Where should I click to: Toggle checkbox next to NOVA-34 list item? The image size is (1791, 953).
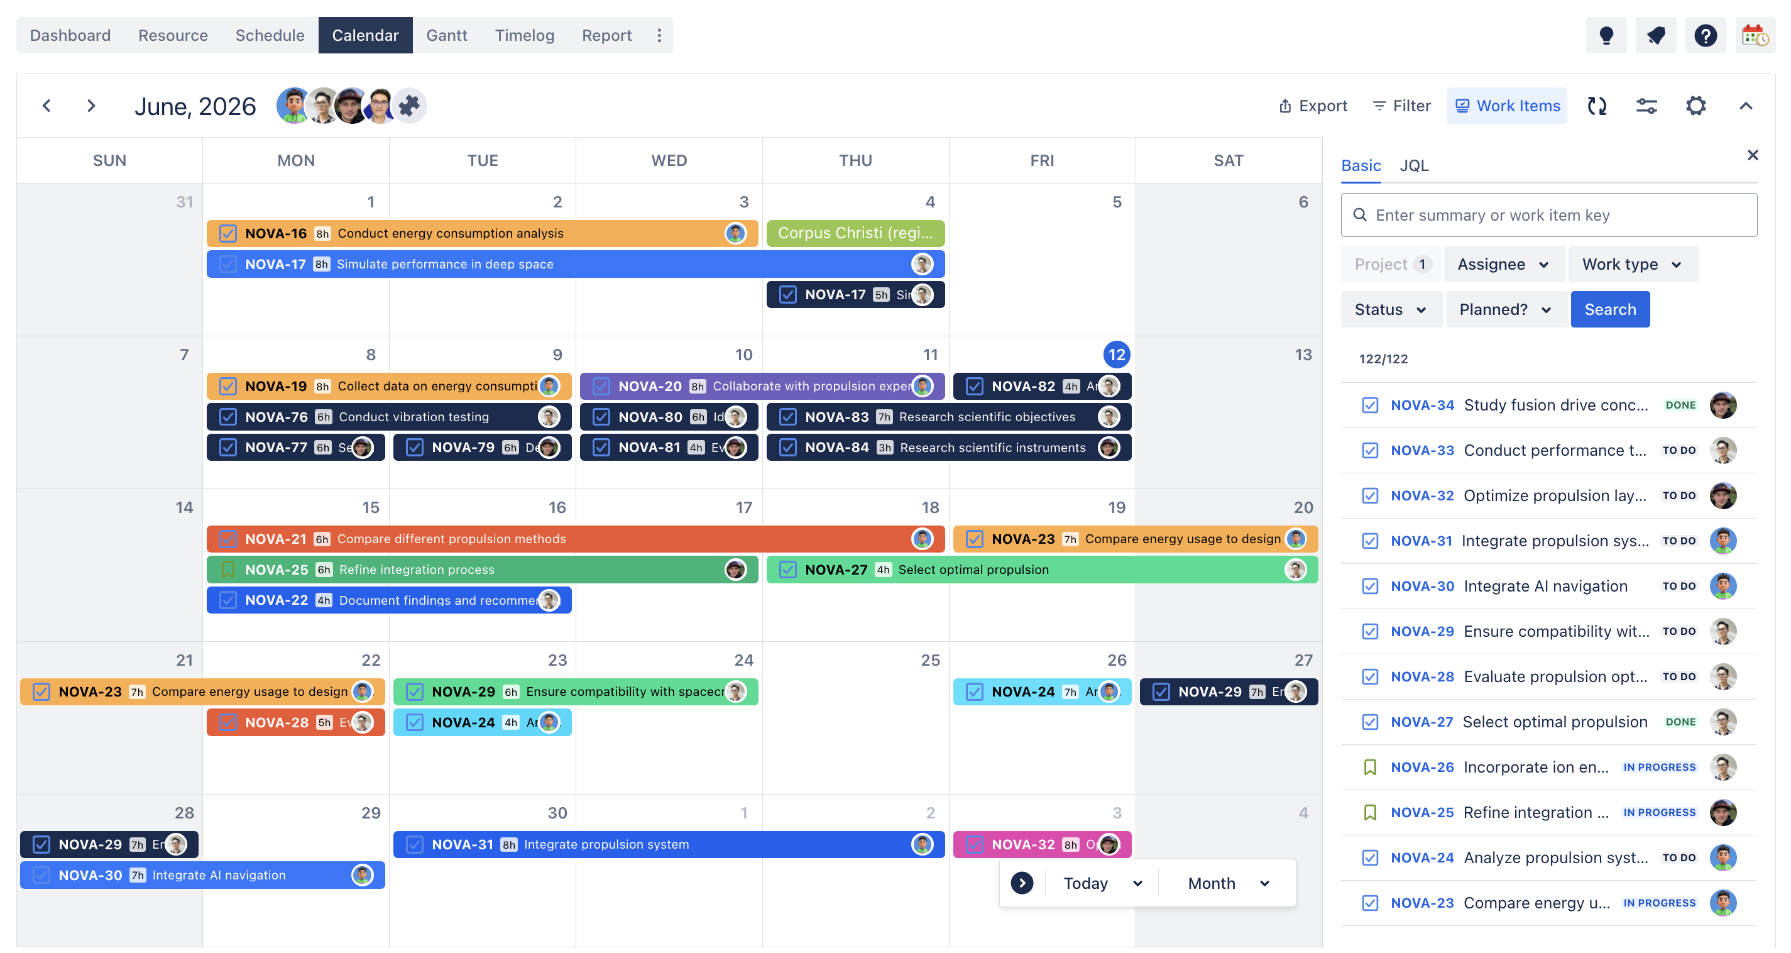[1370, 405]
